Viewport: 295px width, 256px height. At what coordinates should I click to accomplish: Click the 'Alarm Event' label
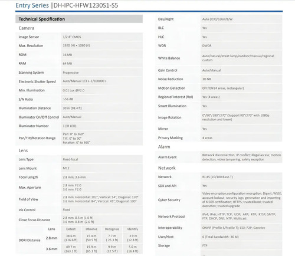168,157
